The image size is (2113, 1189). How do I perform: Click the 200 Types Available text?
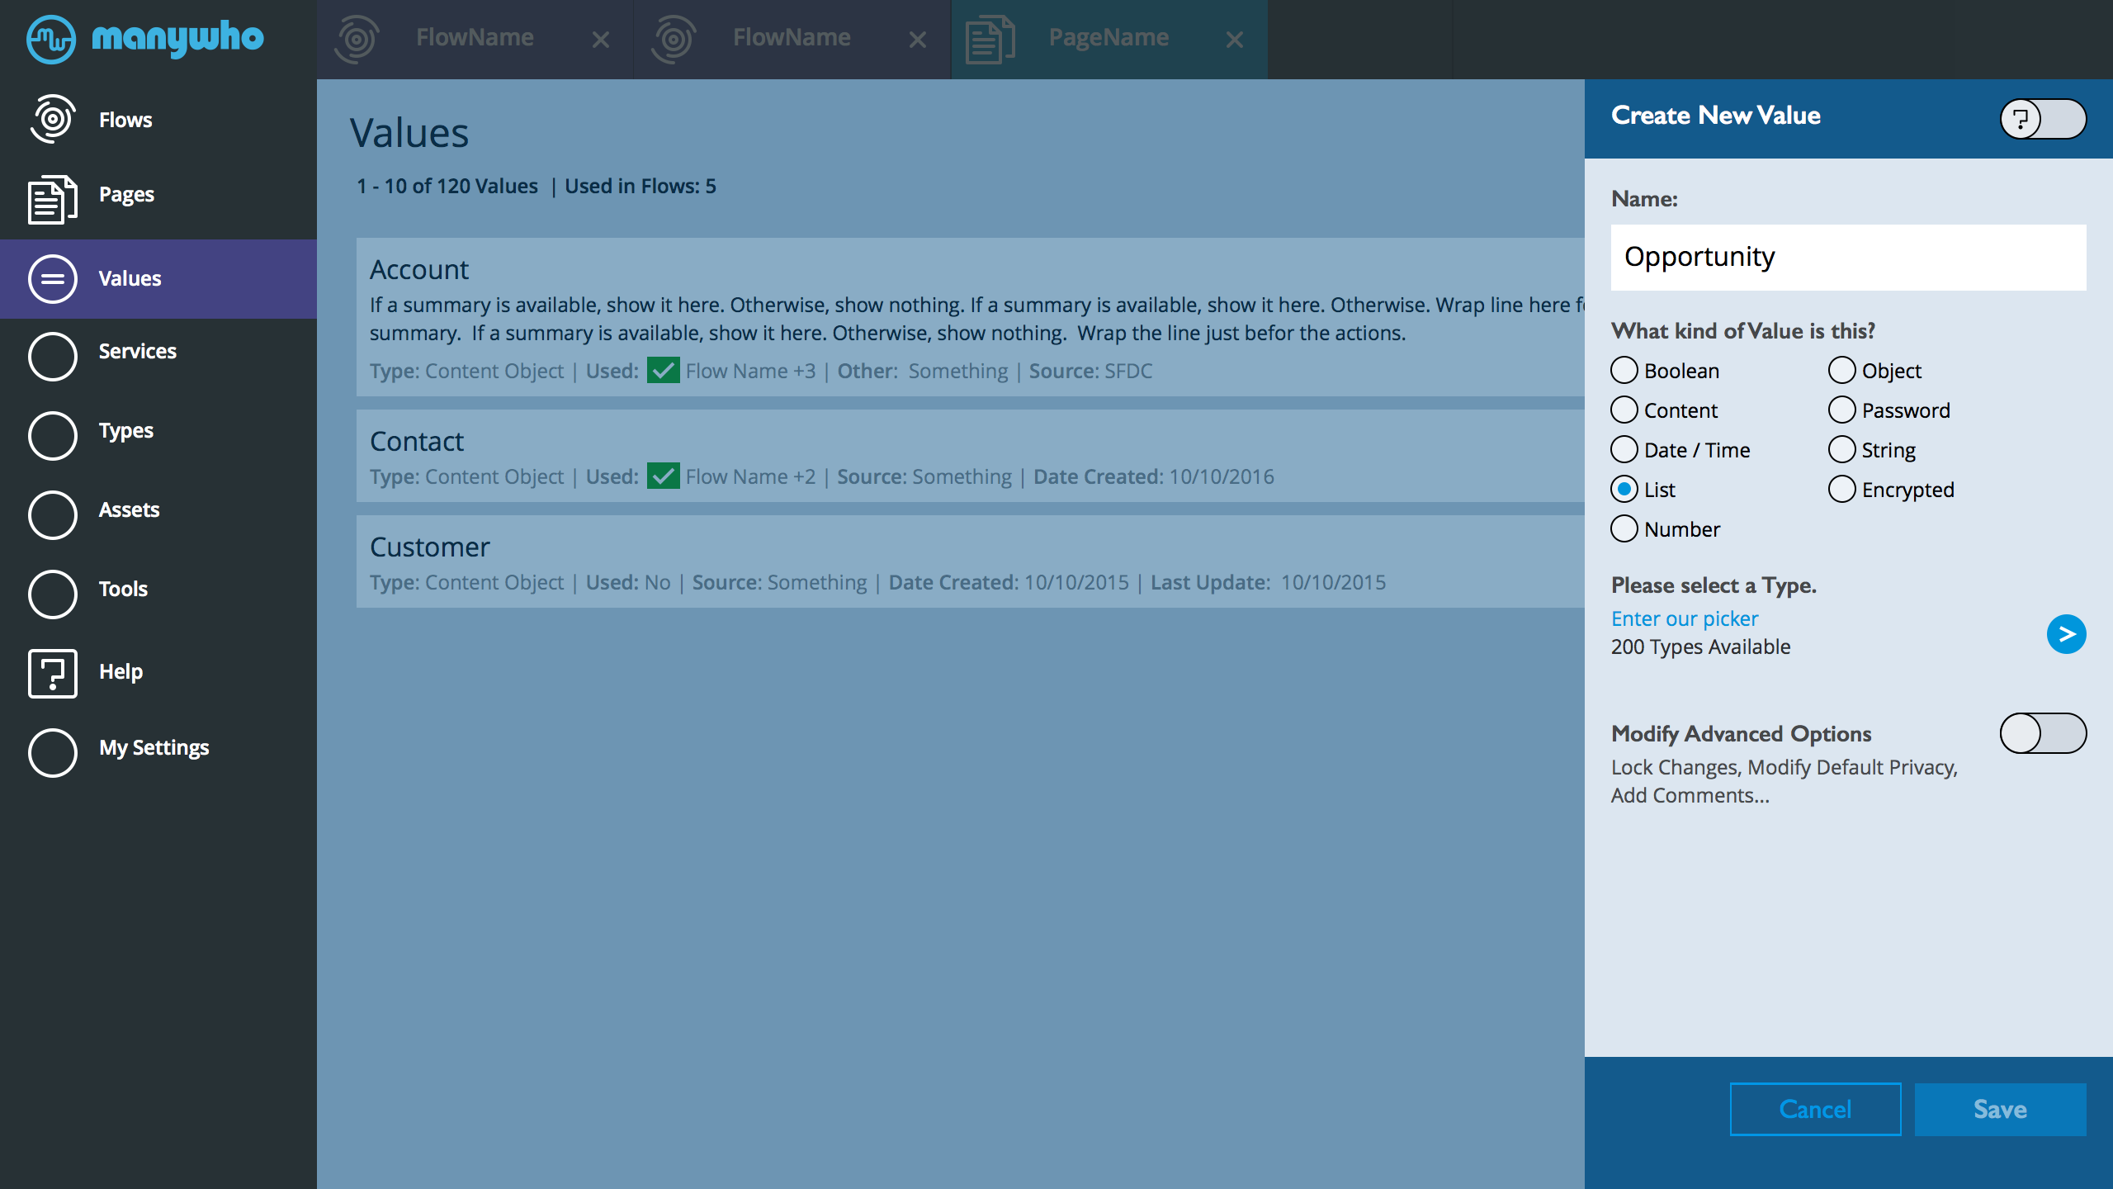pos(1700,647)
